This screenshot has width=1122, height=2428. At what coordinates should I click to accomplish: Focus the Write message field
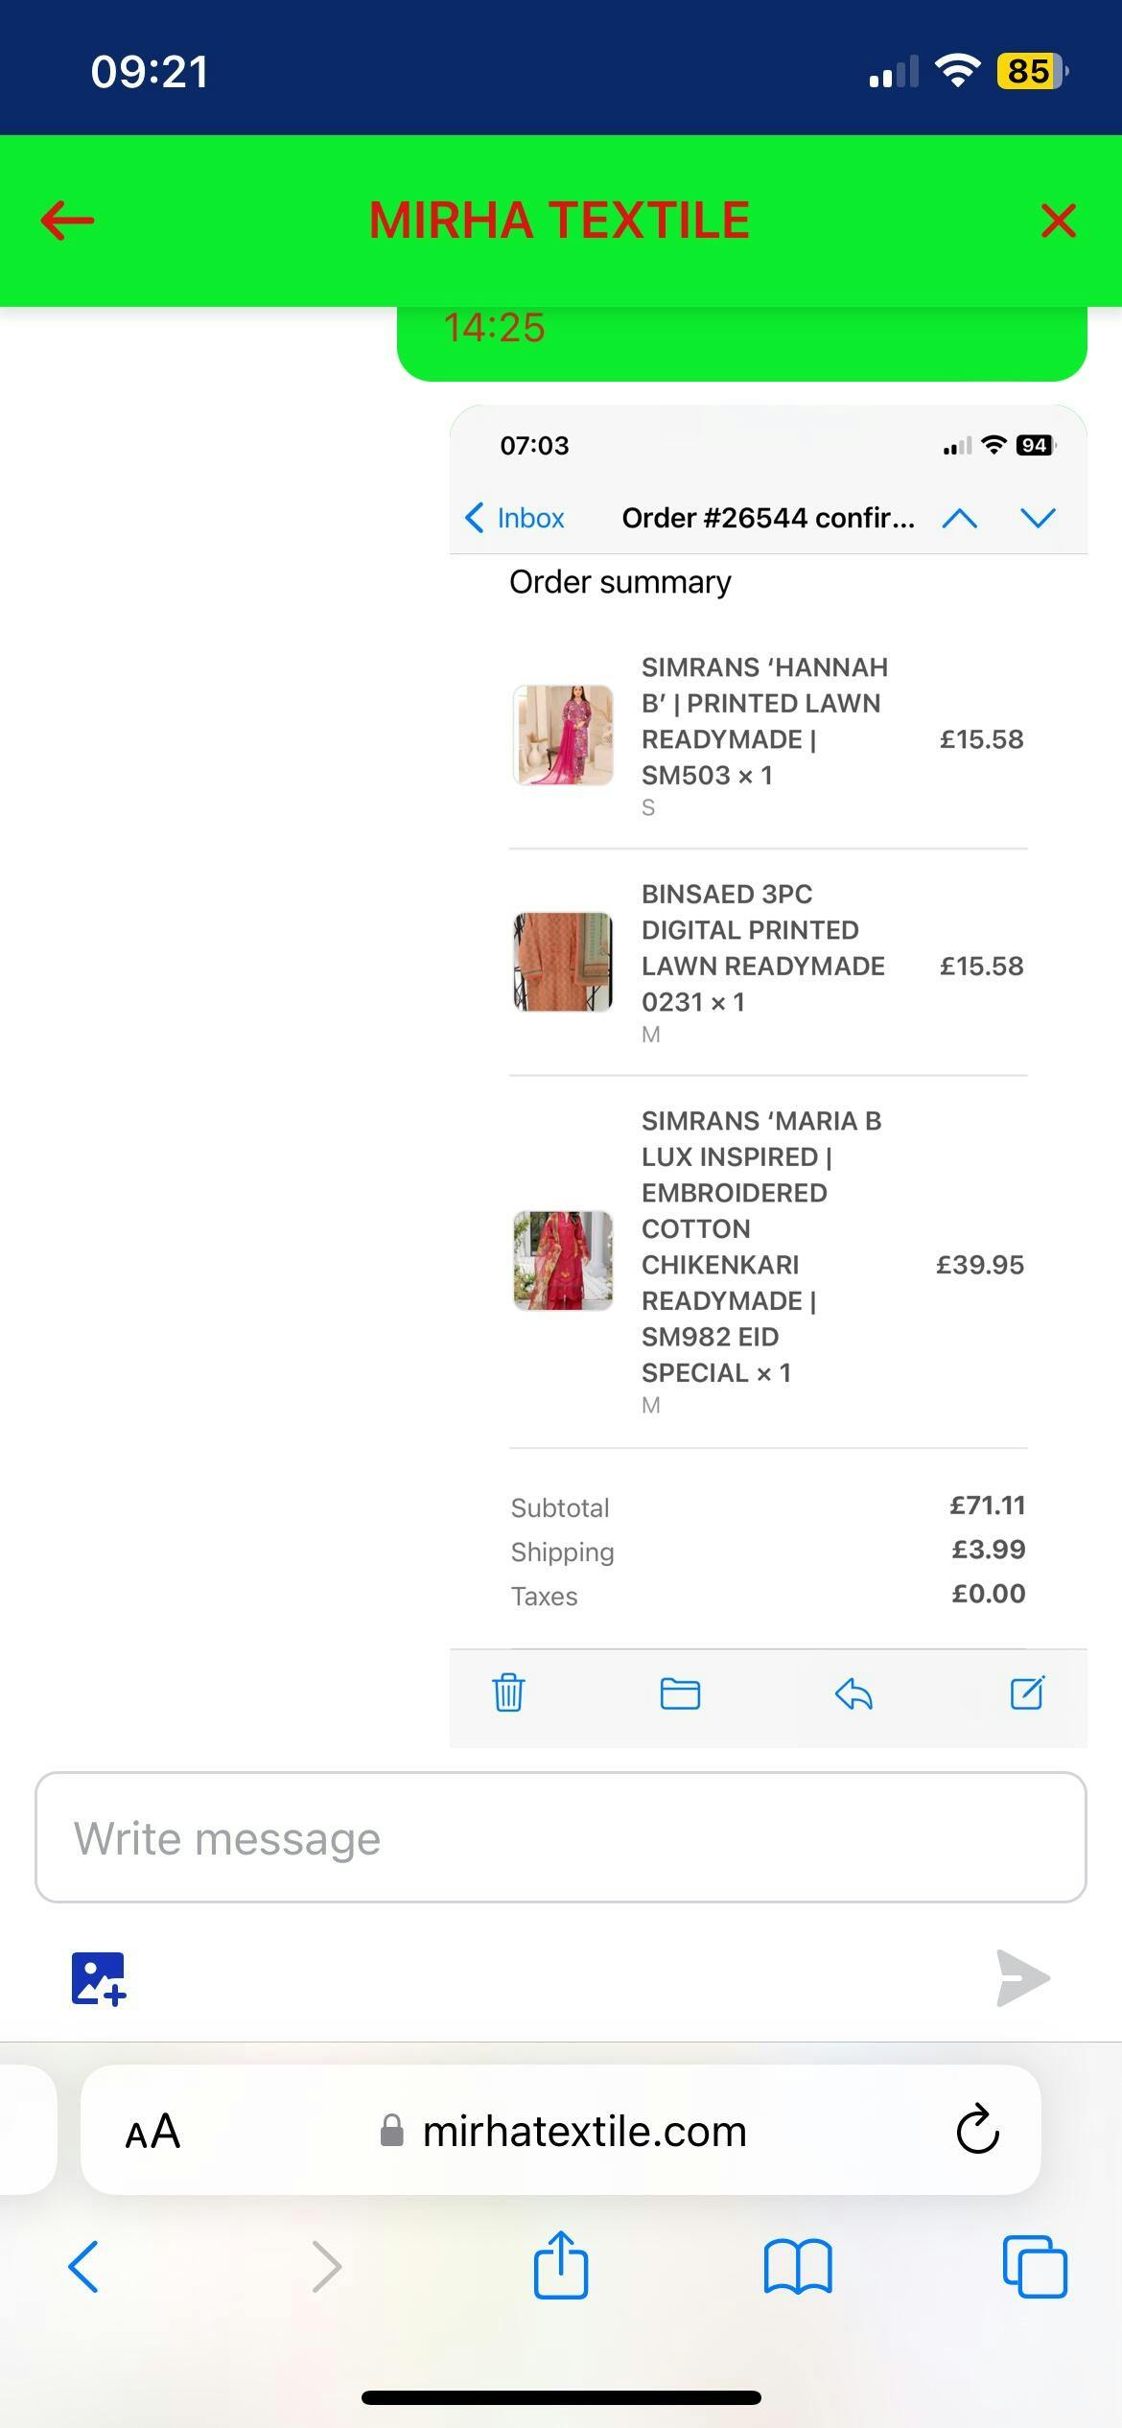(x=561, y=1837)
